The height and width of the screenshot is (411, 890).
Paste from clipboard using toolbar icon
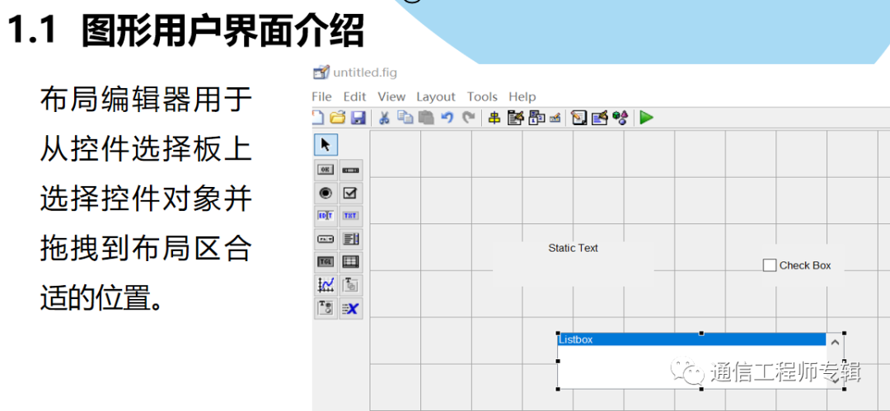coord(426,118)
